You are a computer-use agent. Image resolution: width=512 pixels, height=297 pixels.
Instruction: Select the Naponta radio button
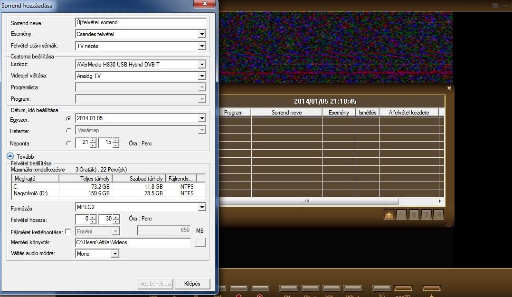68,143
